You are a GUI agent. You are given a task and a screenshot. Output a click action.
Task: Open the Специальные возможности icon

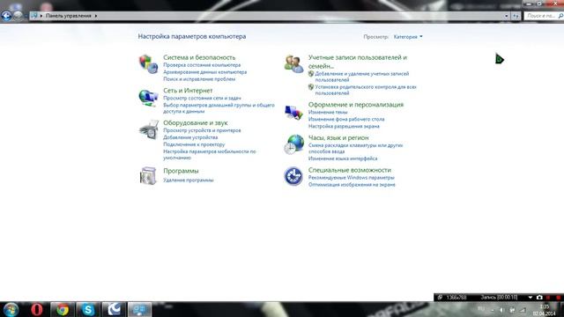click(293, 176)
